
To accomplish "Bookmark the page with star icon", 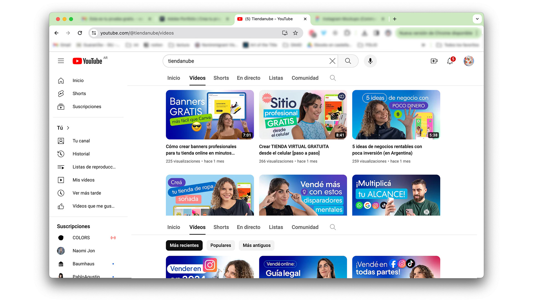I will click(295, 33).
